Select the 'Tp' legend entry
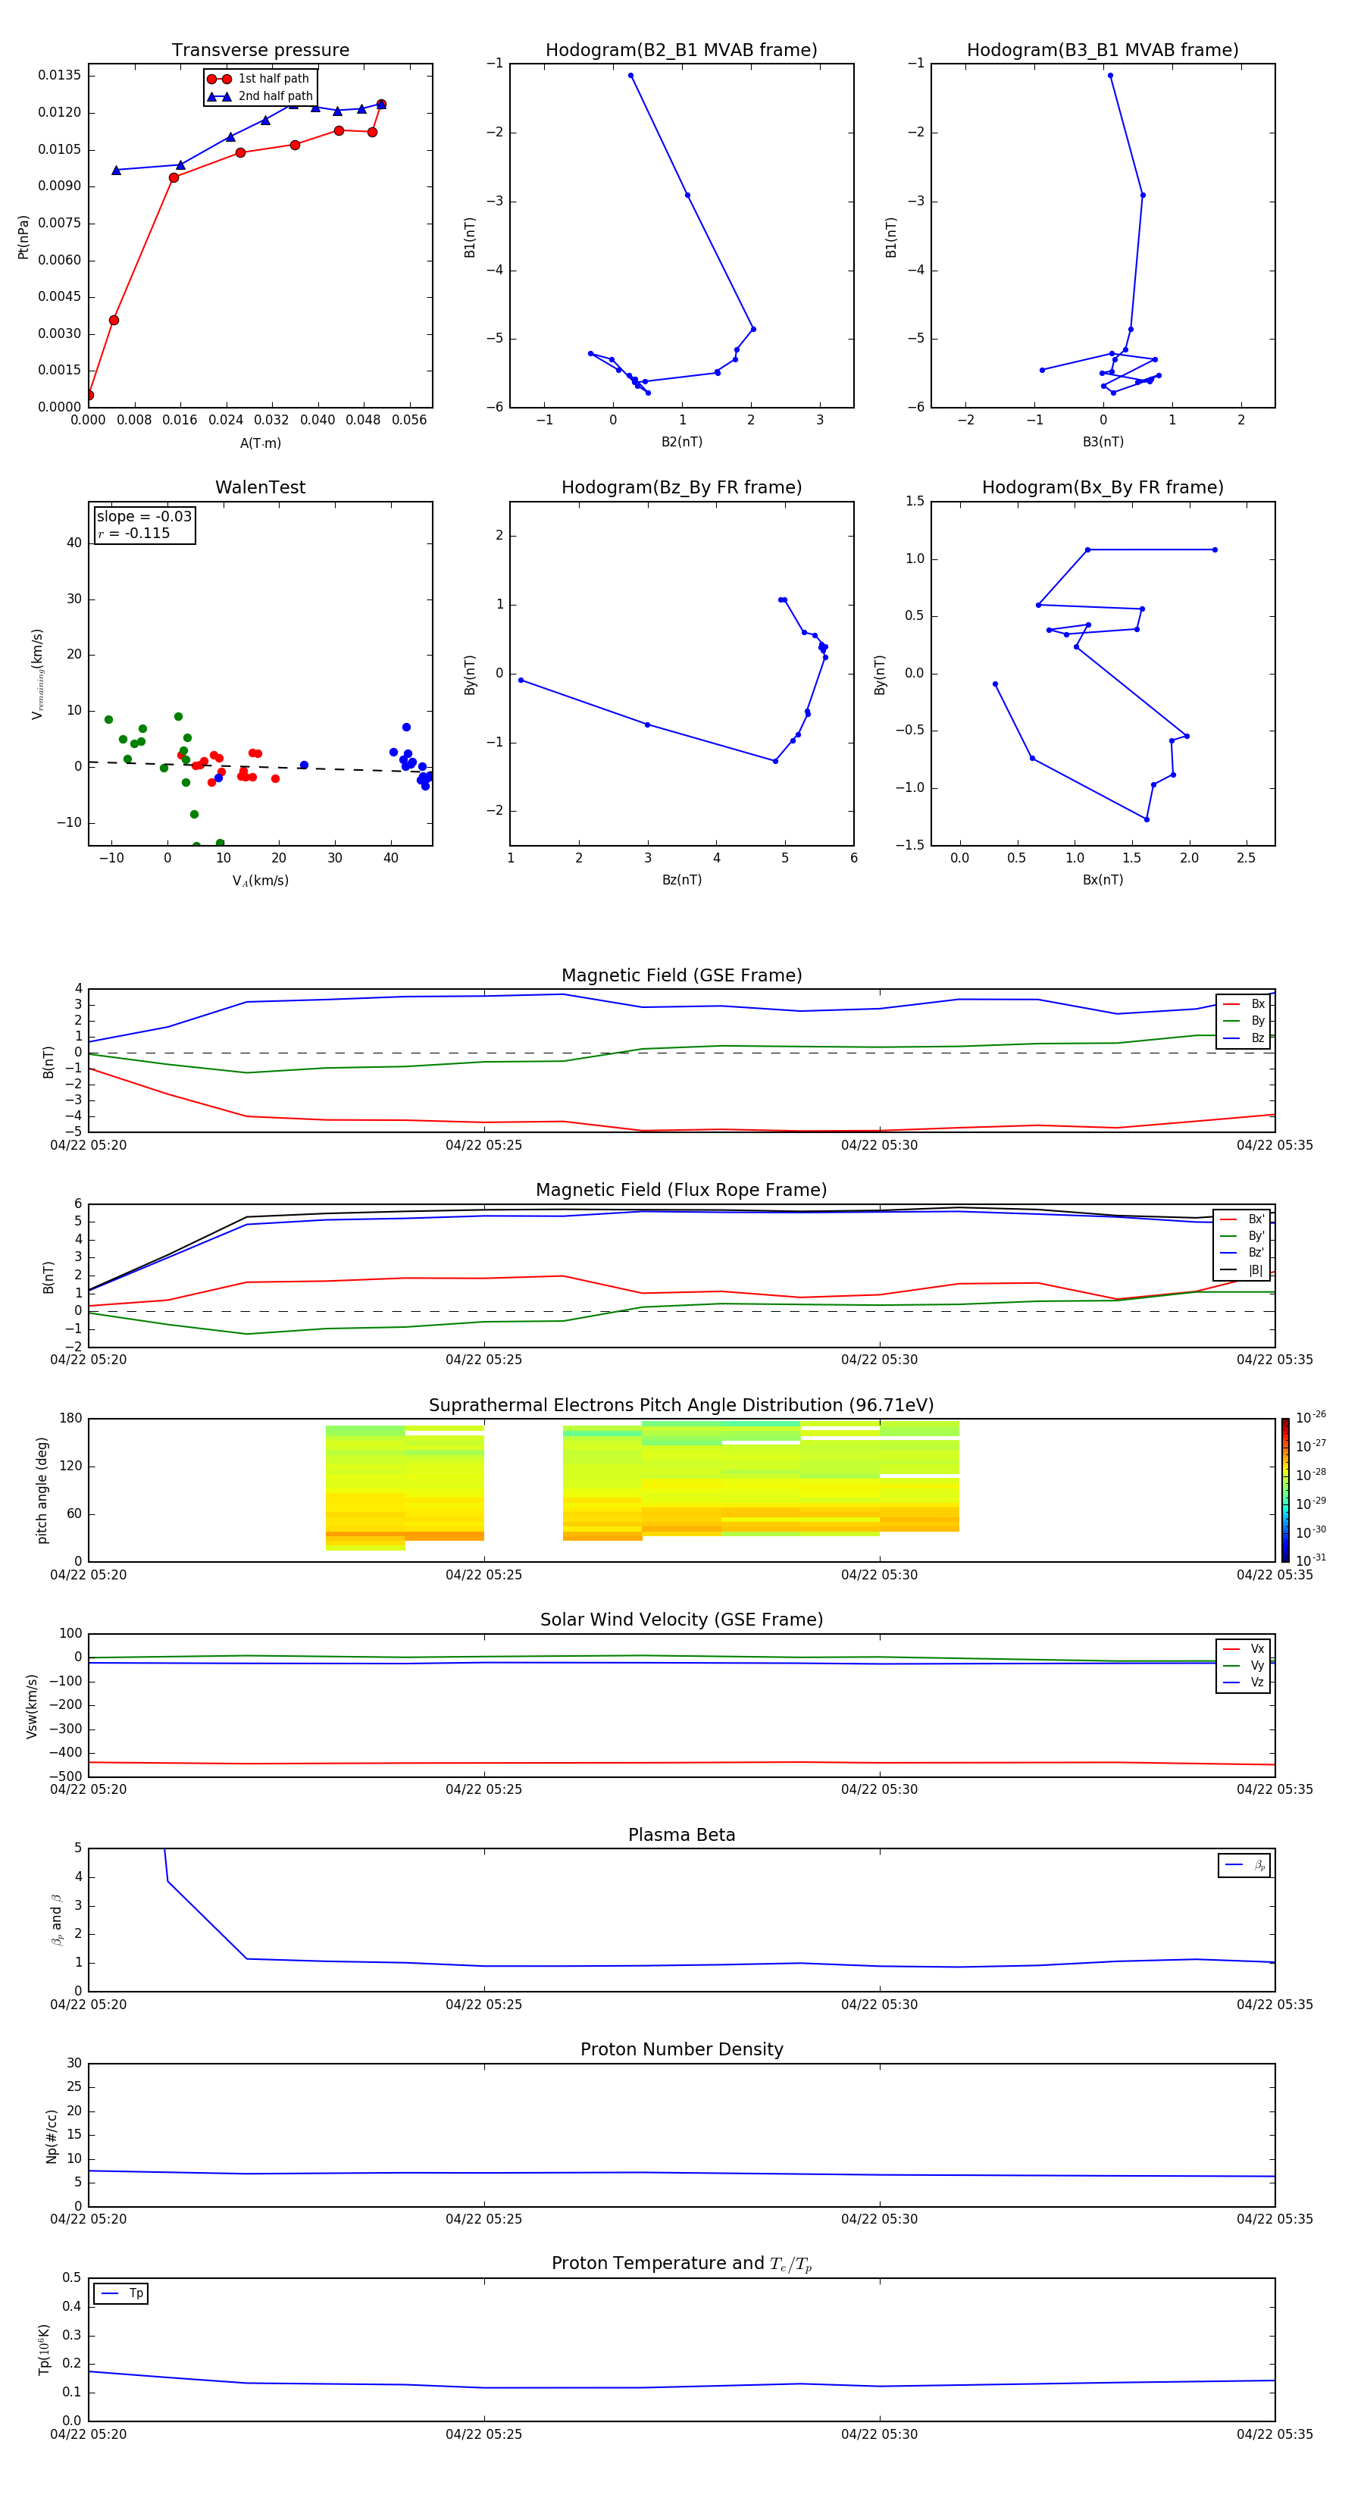This screenshot has width=1364, height=2501. [121, 2293]
